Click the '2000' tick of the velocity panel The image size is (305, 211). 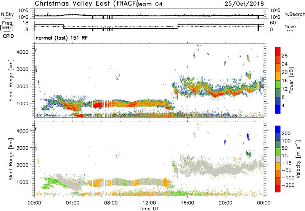pos(22,165)
